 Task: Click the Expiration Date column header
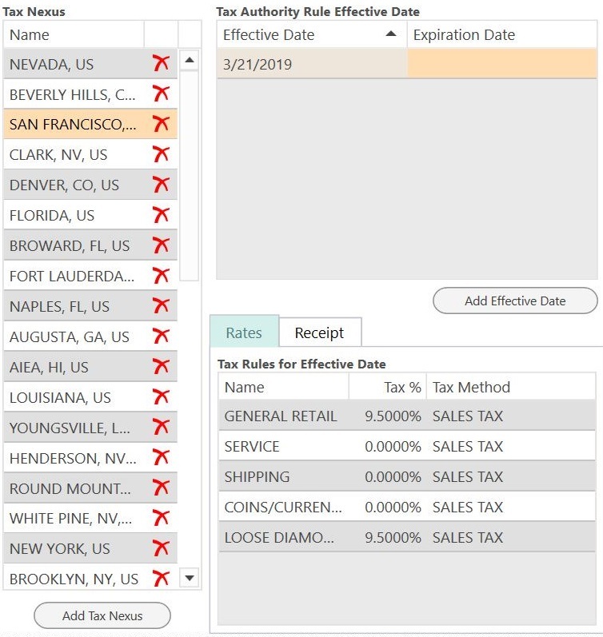click(502, 34)
